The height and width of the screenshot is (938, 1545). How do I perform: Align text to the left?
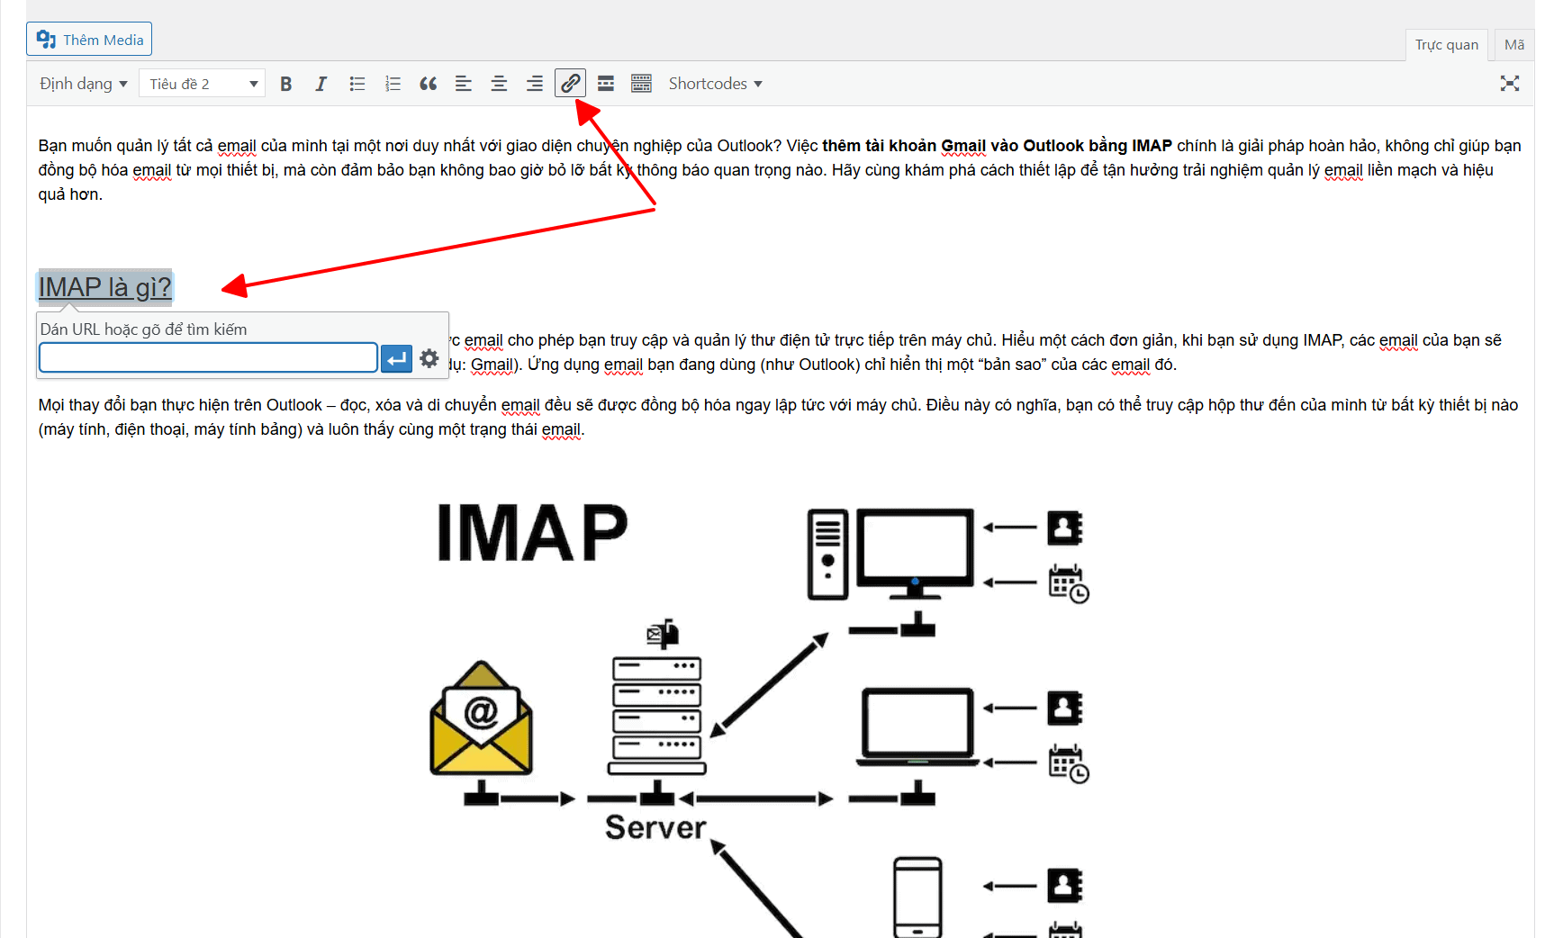(x=464, y=84)
